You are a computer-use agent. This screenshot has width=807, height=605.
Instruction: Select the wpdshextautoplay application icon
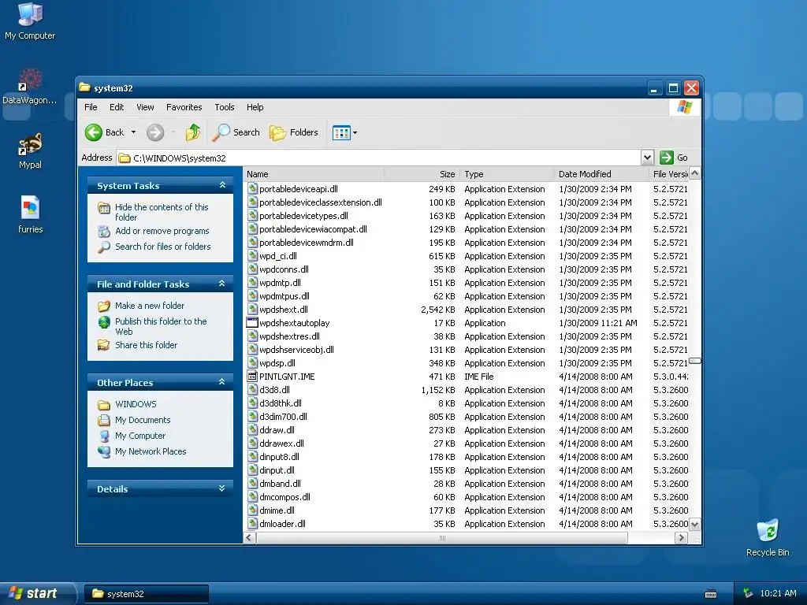(x=252, y=323)
